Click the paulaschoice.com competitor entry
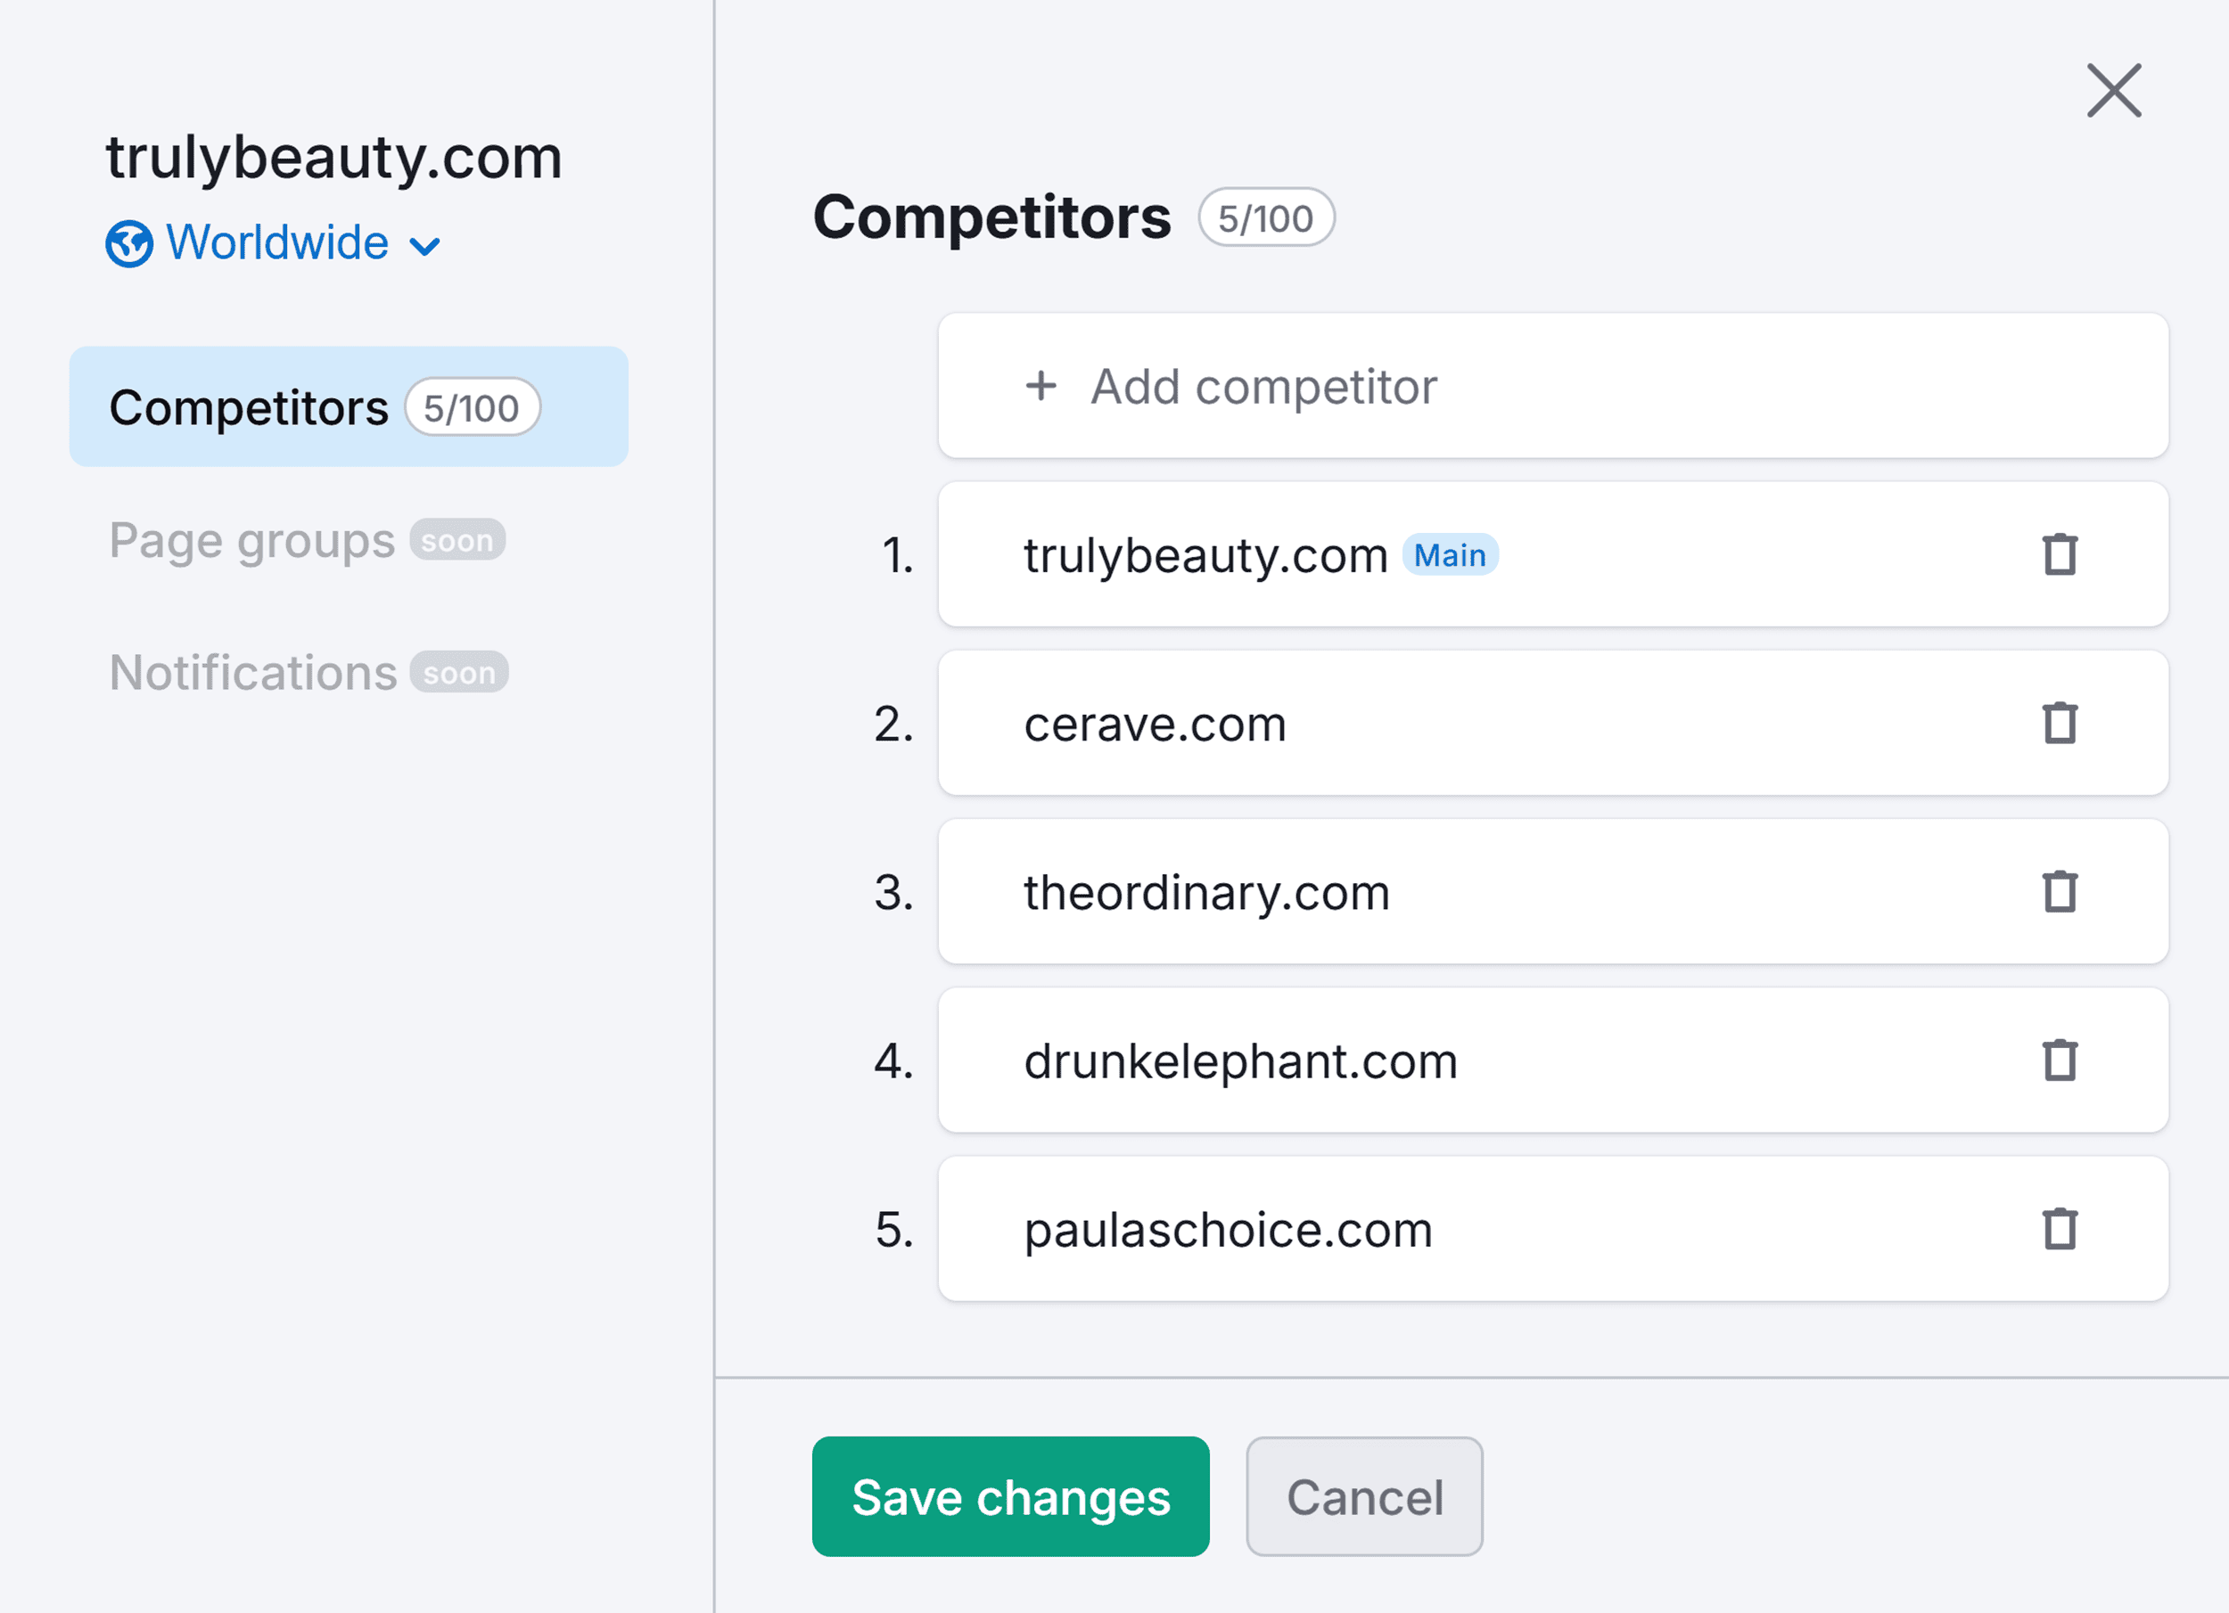This screenshot has width=2229, height=1613. point(1553,1229)
